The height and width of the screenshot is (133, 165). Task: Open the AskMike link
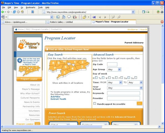(55, 97)
